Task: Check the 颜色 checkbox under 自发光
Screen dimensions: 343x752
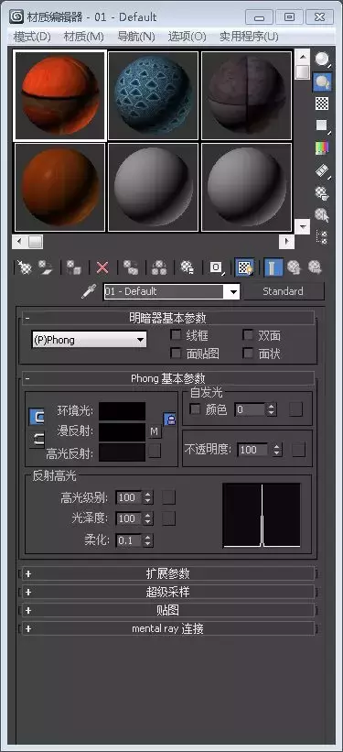Action: (x=196, y=409)
